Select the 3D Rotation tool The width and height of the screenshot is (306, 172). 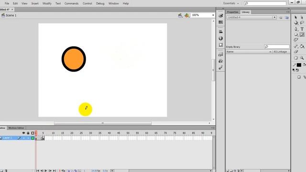pyautogui.click(x=296, y=23)
